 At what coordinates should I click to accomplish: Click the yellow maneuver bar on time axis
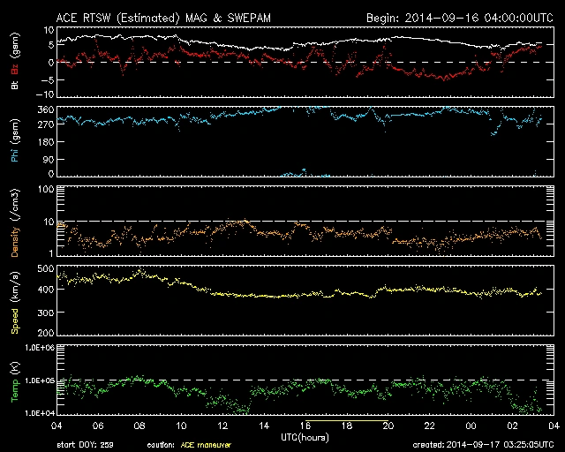(347, 422)
